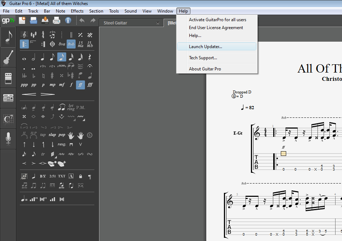The width and height of the screenshot is (342, 241).
Task: Select End User License Agreement
Action: pyautogui.click(x=217, y=28)
